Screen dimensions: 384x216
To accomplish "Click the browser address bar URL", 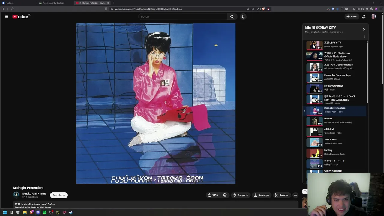I will (x=149, y=9).
